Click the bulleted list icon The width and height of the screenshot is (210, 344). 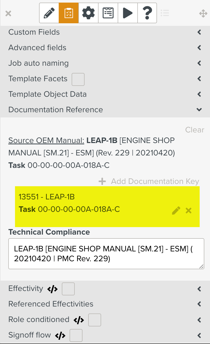(x=165, y=13)
